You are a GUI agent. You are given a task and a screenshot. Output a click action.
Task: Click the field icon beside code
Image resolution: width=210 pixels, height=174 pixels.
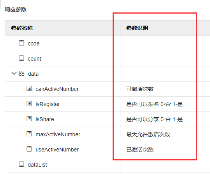pos(21,43)
